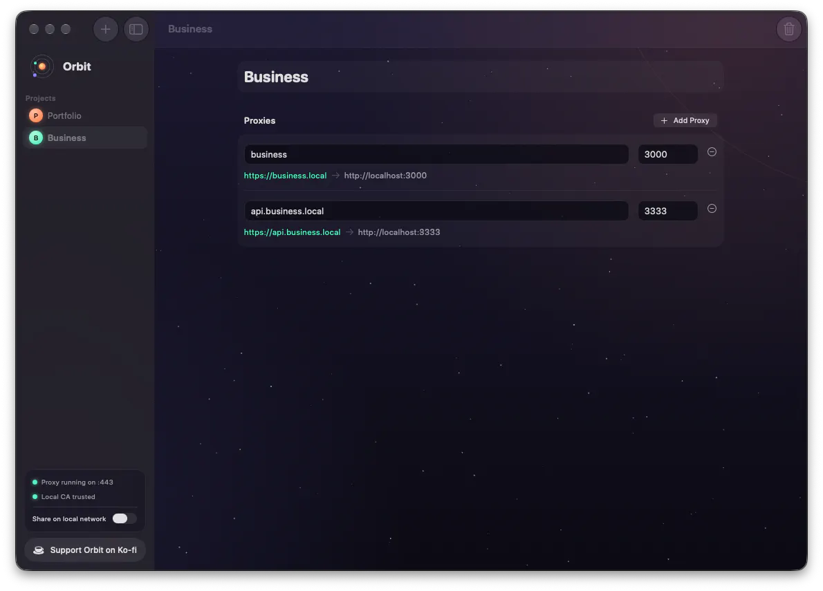Viewport: 823px width, 591px height.
Task: Click the Business title in the toolbar
Action: coord(190,29)
